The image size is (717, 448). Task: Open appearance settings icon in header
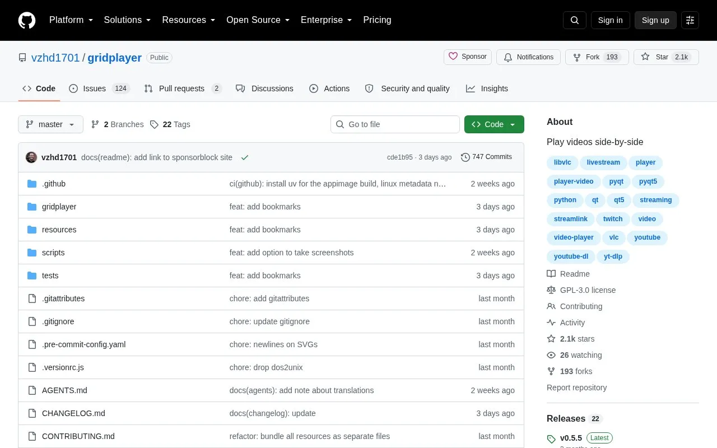click(x=690, y=20)
